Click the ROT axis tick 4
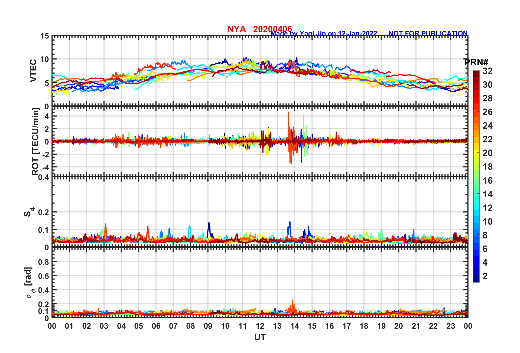Screen dimensions: 520x353 pyautogui.click(x=47, y=116)
